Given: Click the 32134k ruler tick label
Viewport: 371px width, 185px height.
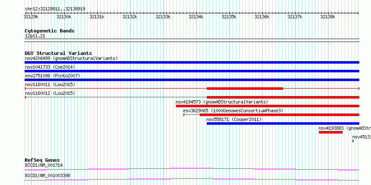Looking at the screenshot, I should (x=196, y=17).
